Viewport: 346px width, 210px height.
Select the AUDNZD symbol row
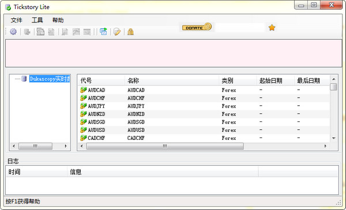pyautogui.click(x=204, y=114)
